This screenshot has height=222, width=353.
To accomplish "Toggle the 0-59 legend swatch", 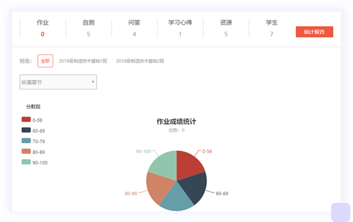I will click(26, 119).
